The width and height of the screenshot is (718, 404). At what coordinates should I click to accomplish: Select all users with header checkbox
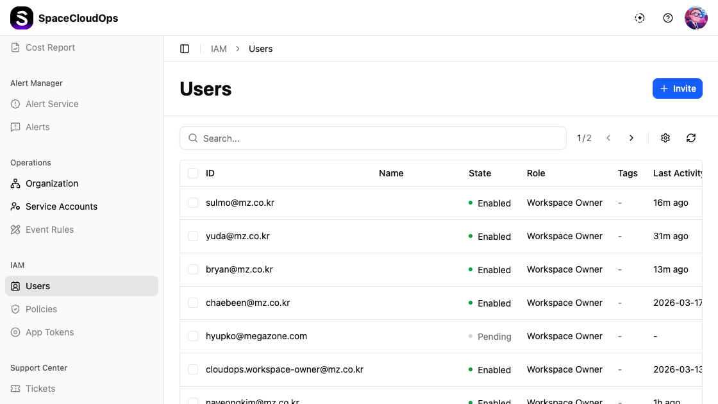coord(193,173)
